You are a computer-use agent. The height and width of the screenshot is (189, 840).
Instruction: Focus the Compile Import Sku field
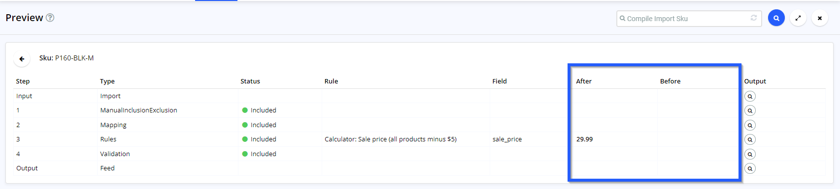click(685, 19)
